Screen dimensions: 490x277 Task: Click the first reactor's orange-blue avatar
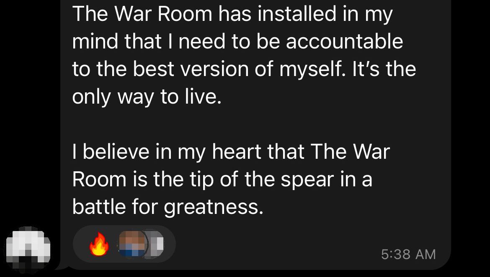(132, 244)
